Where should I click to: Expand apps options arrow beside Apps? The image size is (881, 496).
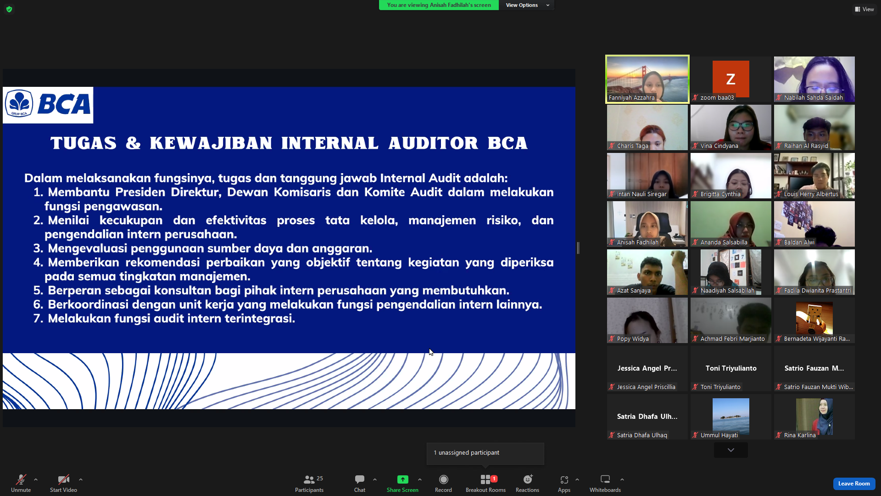pos(577,479)
